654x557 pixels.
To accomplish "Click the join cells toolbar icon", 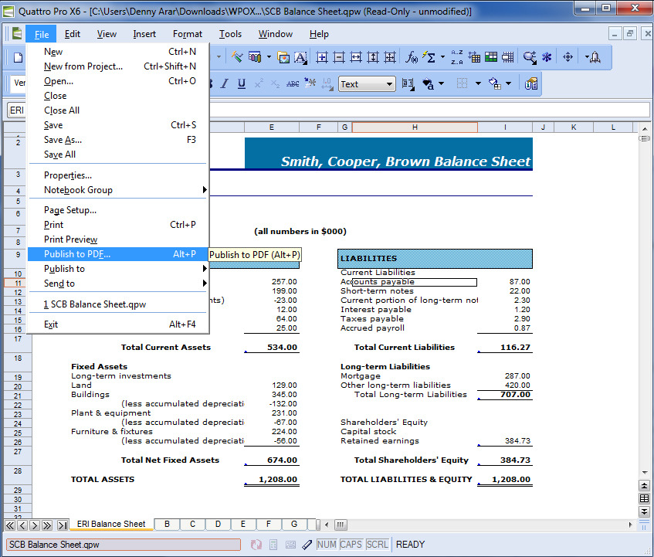I will pos(507,57).
